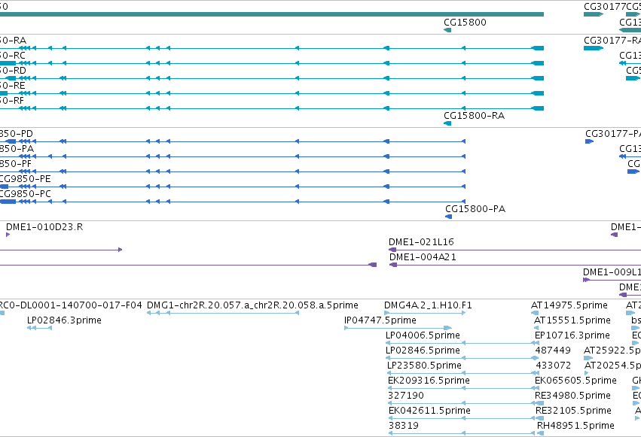Click the 327190 feature label
This screenshot has width=641, height=437.
pos(406,396)
